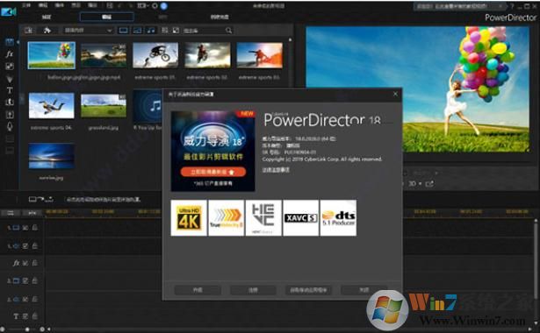
Task: Click the timeline zoom-in plus button
Action: pyautogui.click(x=42, y=329)
